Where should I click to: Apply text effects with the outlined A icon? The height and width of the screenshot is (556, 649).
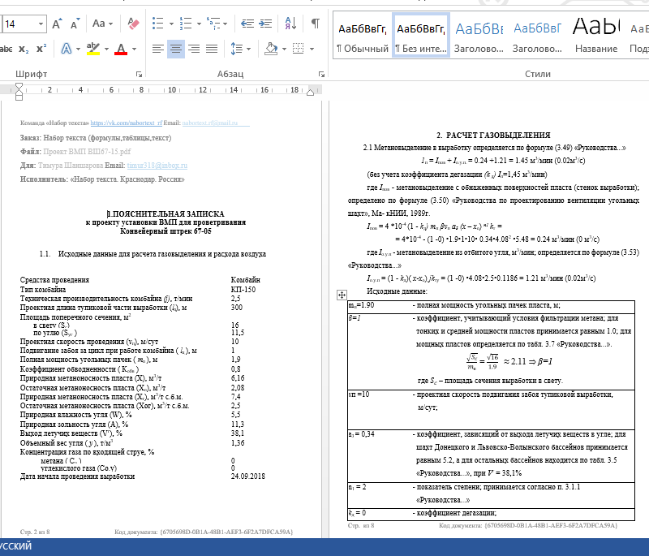point(67,49)
